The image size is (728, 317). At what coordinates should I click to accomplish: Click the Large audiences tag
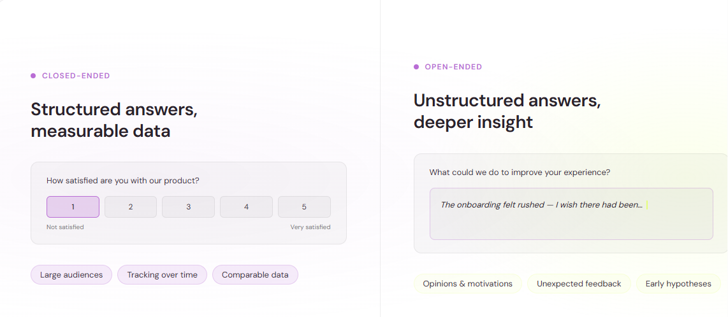tap(71, 275)
